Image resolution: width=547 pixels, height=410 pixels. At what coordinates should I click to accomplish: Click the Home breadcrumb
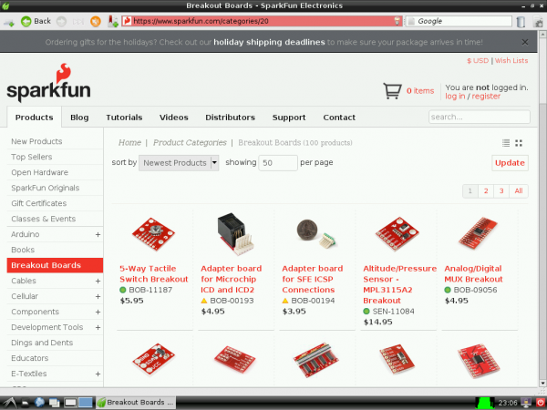pyautogui.click(x=129, y=143)
